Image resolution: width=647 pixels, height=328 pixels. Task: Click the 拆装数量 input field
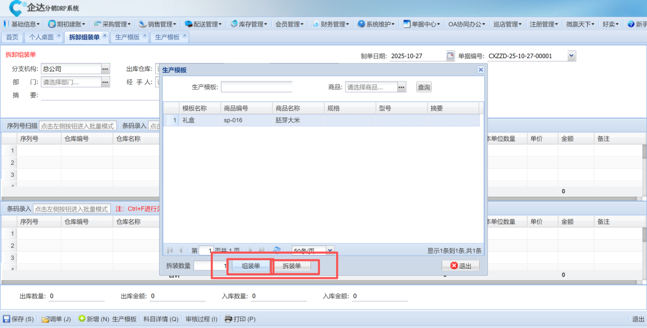click(211, 266)
